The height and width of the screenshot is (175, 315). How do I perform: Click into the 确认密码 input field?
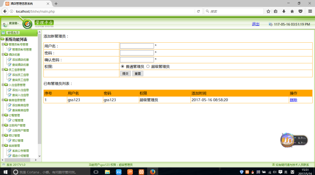137,60
